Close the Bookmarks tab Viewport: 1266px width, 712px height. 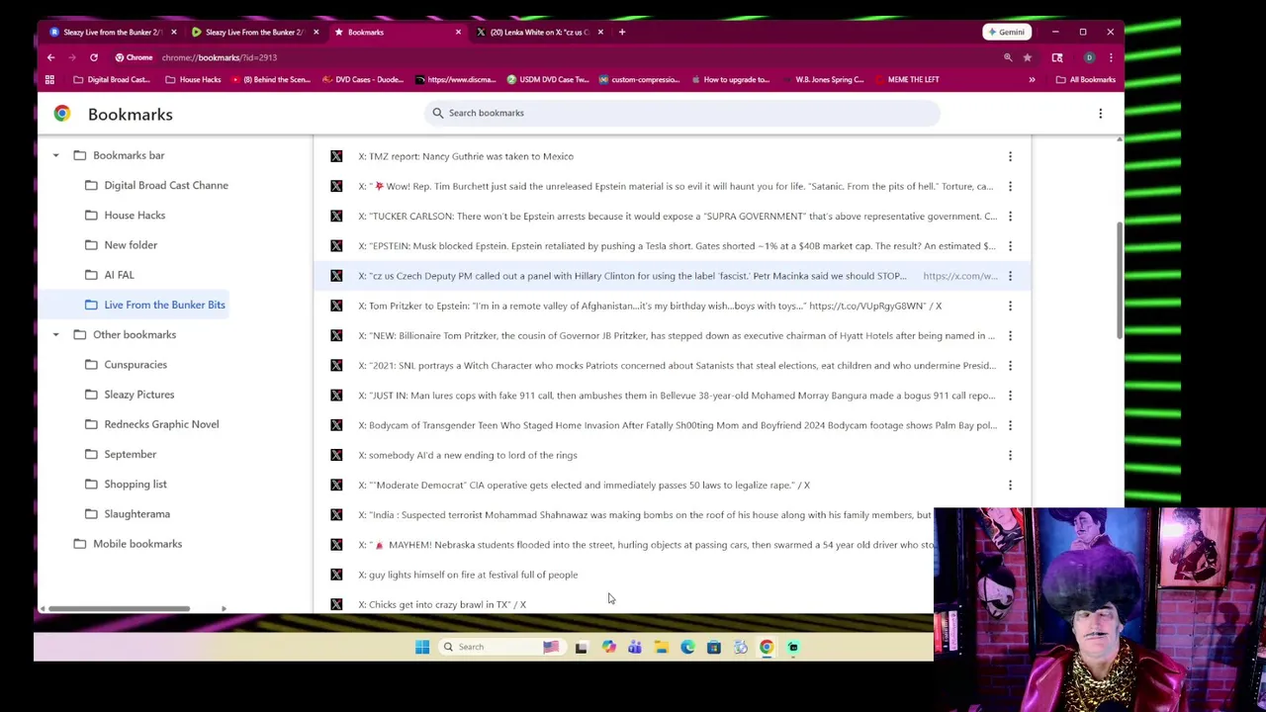pos(458,32)
